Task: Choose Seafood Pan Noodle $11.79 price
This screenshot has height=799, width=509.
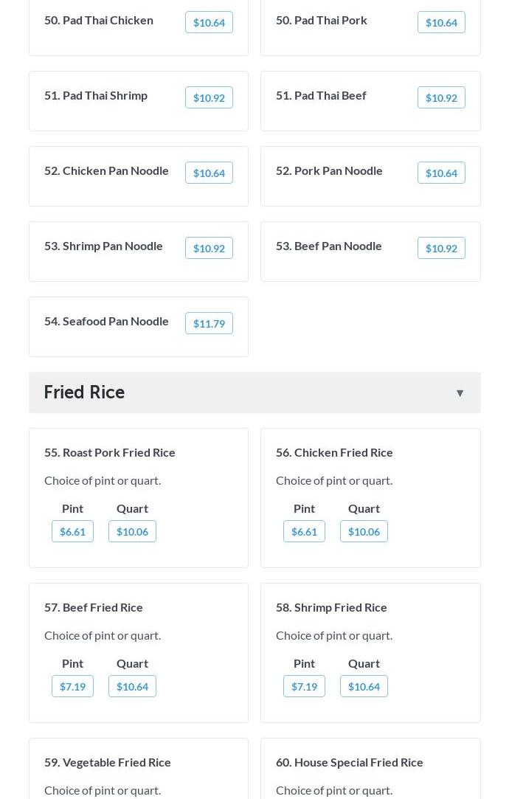Action: 209,324
